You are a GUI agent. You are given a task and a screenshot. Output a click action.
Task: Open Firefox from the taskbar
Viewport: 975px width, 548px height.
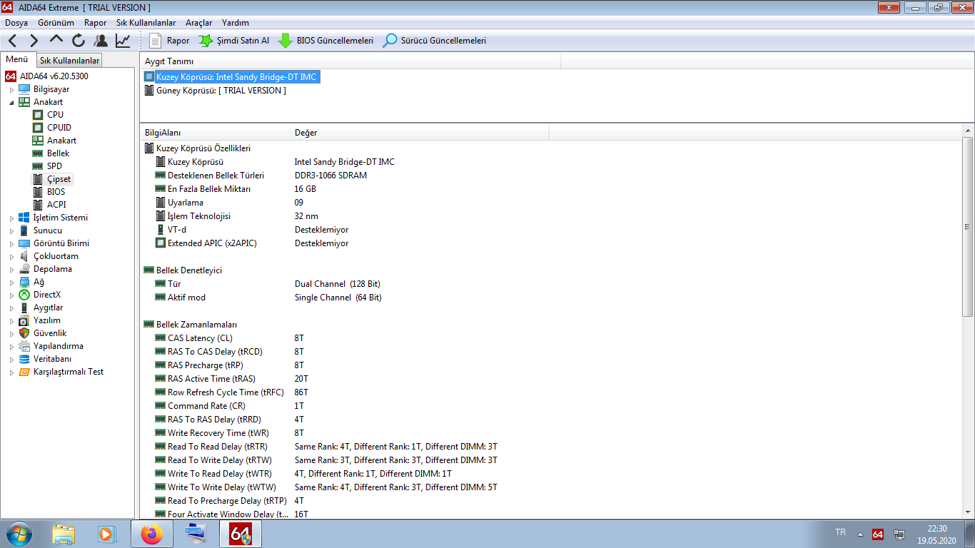[151, 534]
